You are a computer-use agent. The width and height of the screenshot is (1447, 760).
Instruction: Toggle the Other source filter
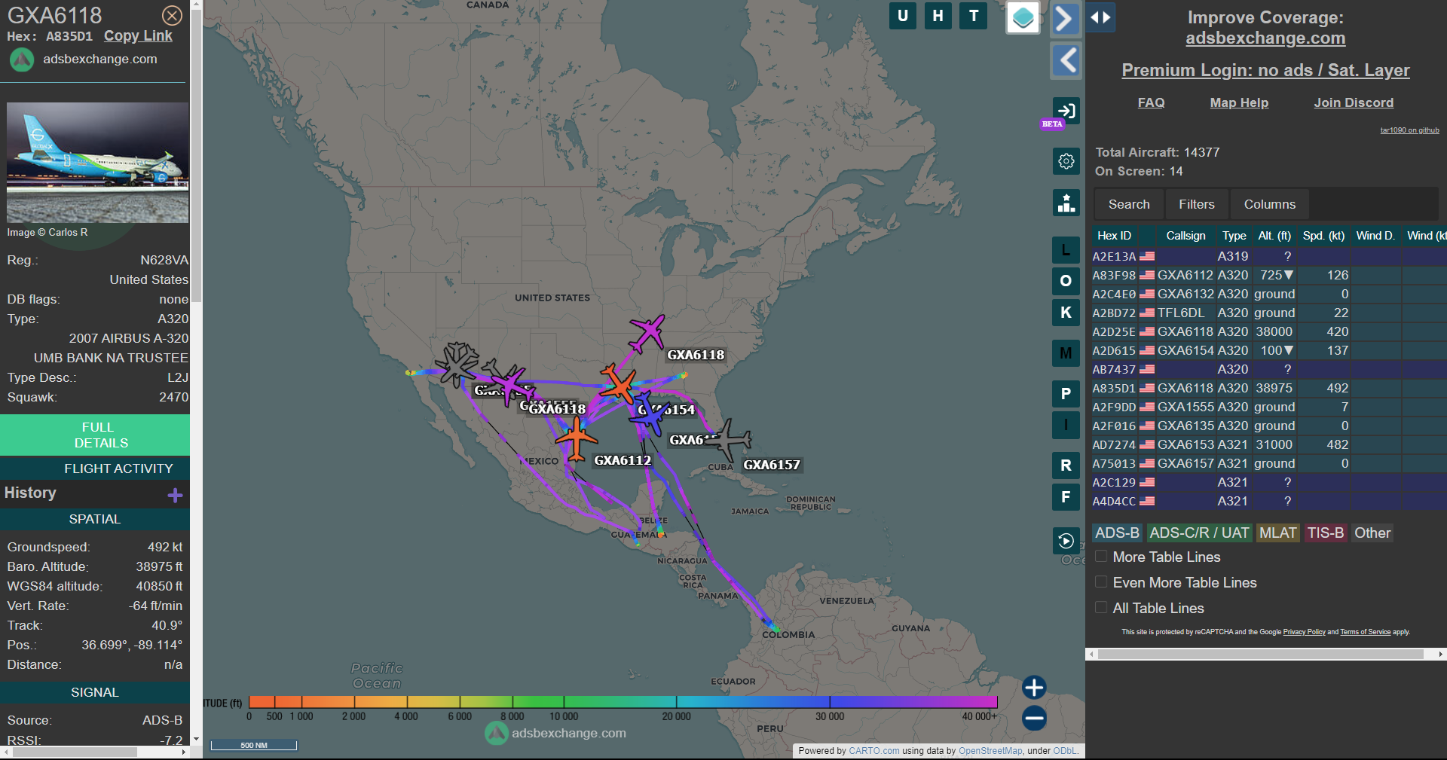coord(1372,533)
